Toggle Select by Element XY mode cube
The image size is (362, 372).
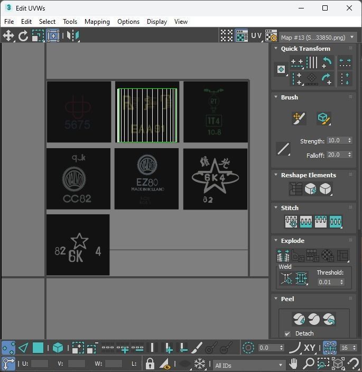(58, 348)
